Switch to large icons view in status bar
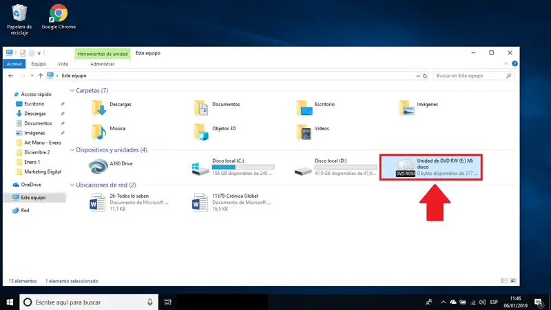551x310 pixels. (513, 280)
